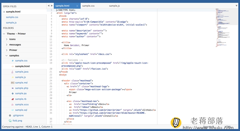This screenshot has height=131, width=240.
Task: Open sample.md in the sidebar
Action: coord(21,82)
